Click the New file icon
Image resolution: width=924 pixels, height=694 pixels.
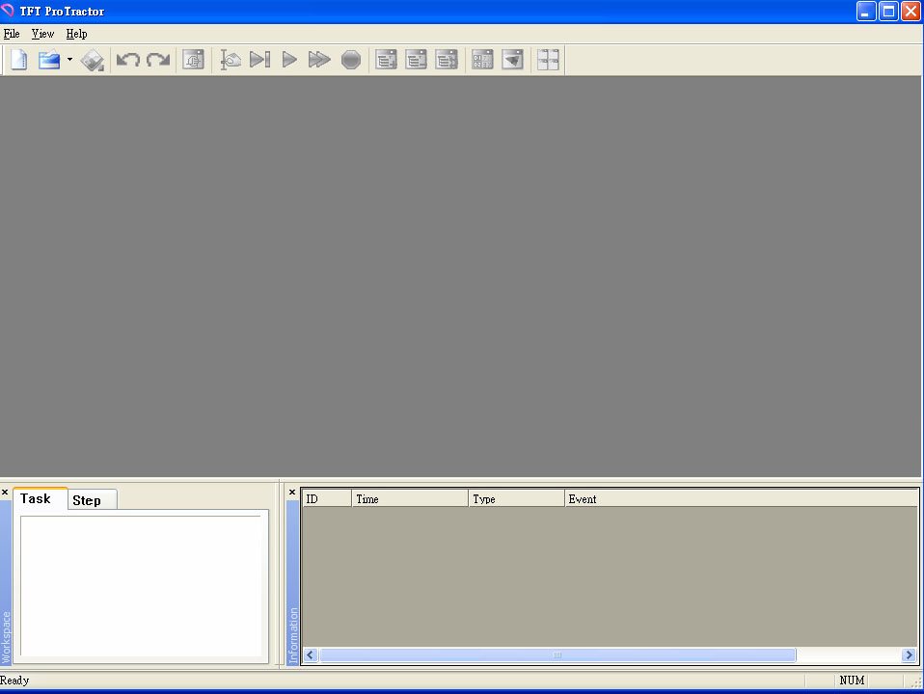(x=18, y=60)
